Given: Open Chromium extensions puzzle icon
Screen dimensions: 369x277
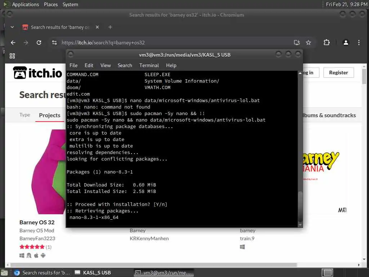Looking at the screenshot, I should [x=326, y=43].
